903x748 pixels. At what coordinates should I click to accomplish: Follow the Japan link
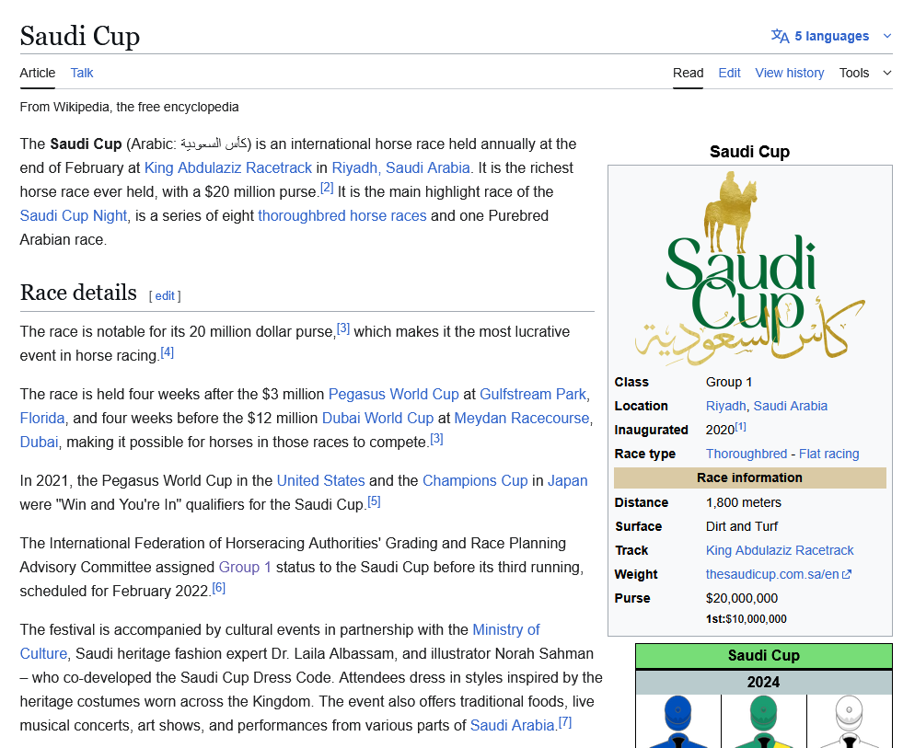tap(567, 481)
